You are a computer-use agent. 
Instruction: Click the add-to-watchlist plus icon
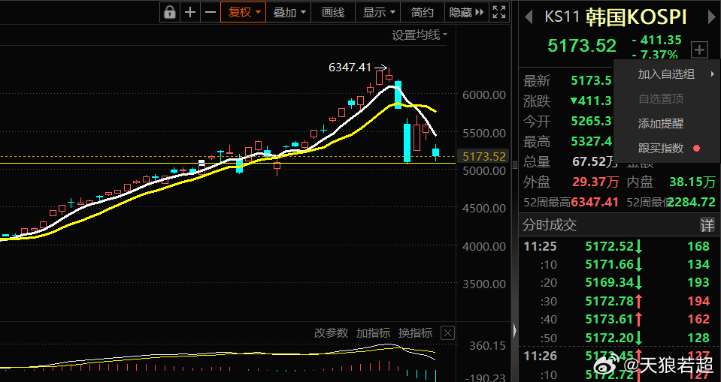(x=699, y=50)
